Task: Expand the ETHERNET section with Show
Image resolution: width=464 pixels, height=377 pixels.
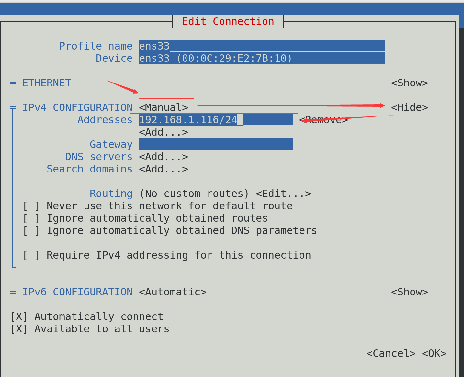Action: (x=410, y=83)
